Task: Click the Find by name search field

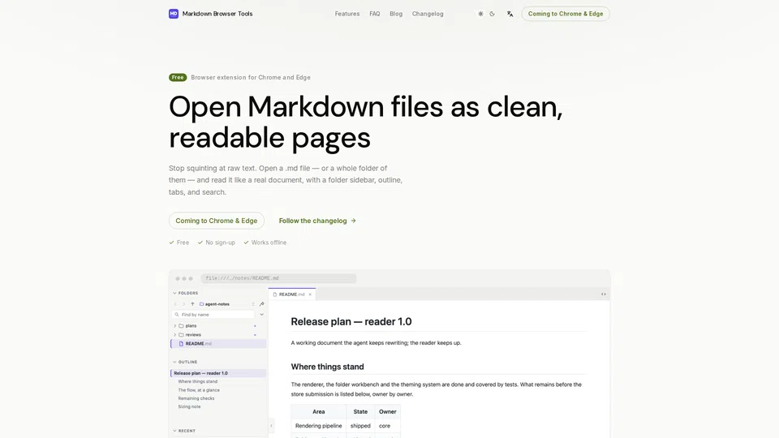Action: 213,315
